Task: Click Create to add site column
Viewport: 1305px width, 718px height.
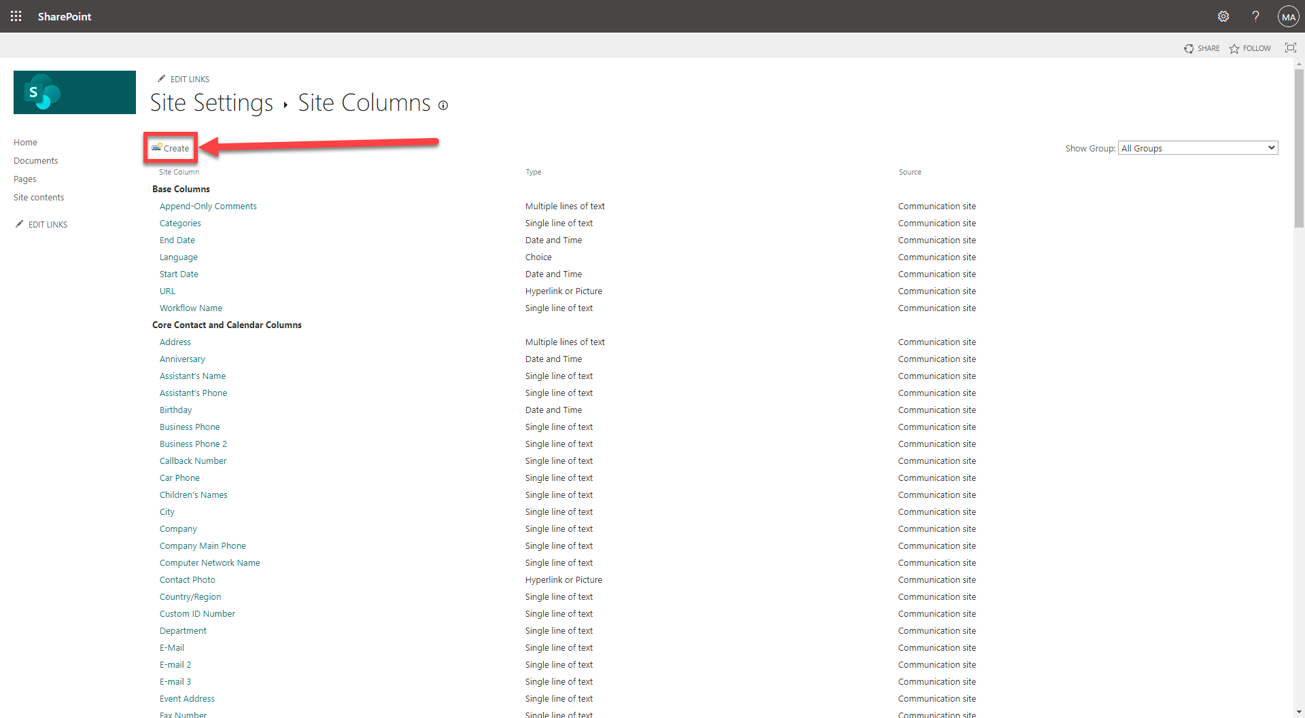Action: click(171, 148)
